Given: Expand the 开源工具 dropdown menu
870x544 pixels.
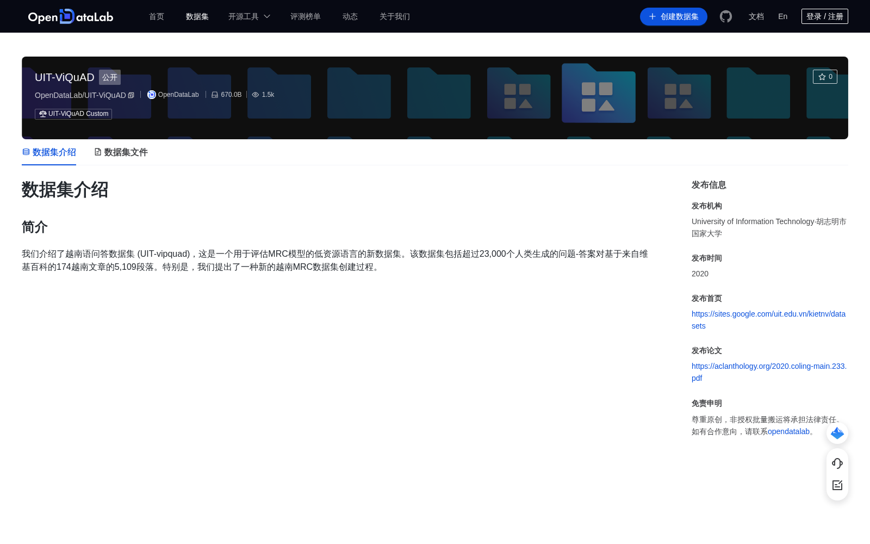Looking at the screenshot, I should tap(249, 16).
